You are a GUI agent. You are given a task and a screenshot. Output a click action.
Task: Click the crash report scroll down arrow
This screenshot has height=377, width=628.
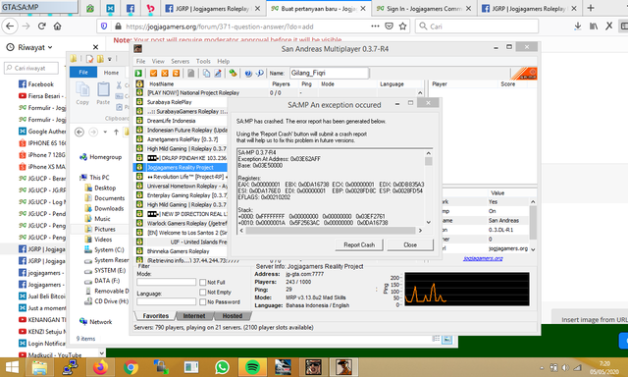428,222
